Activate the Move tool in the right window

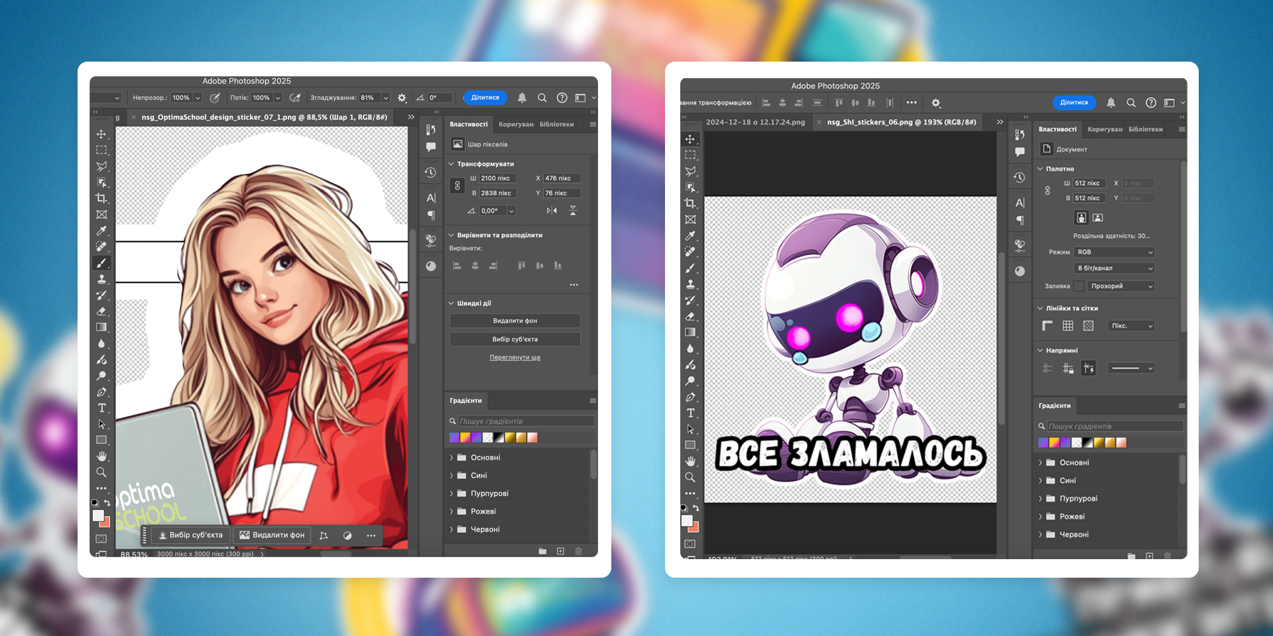(690, 139)
